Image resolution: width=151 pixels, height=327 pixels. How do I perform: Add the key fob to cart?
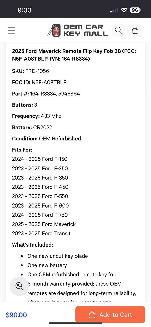(110, 314)
